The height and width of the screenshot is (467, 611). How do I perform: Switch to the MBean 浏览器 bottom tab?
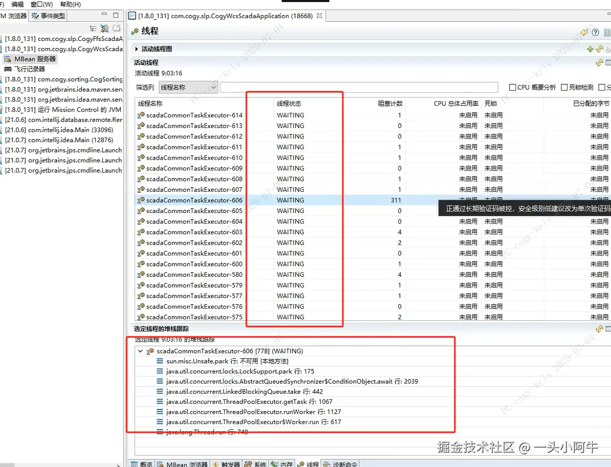(x=183, y=464)
